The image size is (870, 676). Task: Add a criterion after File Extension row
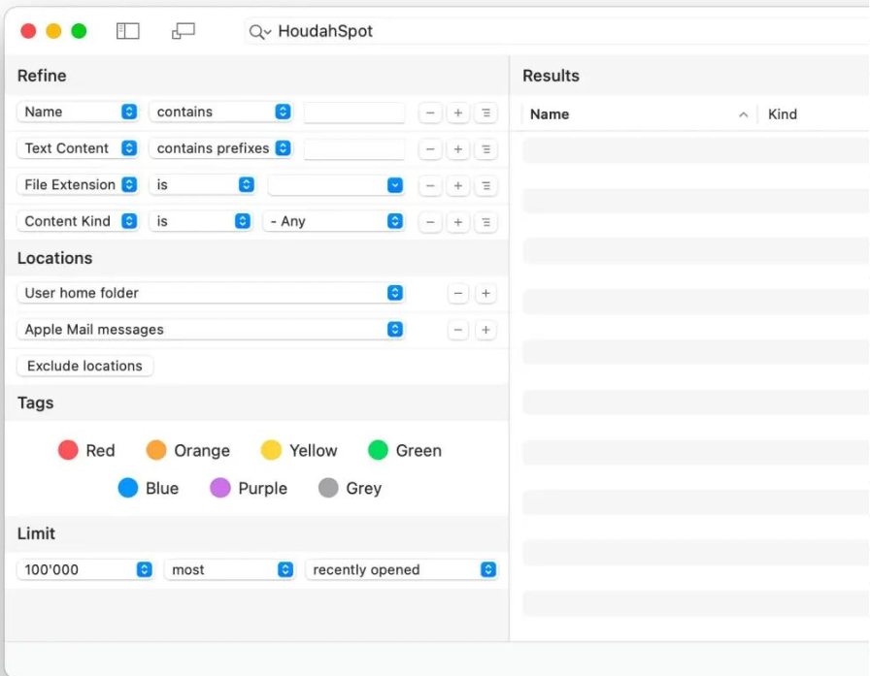pos(457,186)
